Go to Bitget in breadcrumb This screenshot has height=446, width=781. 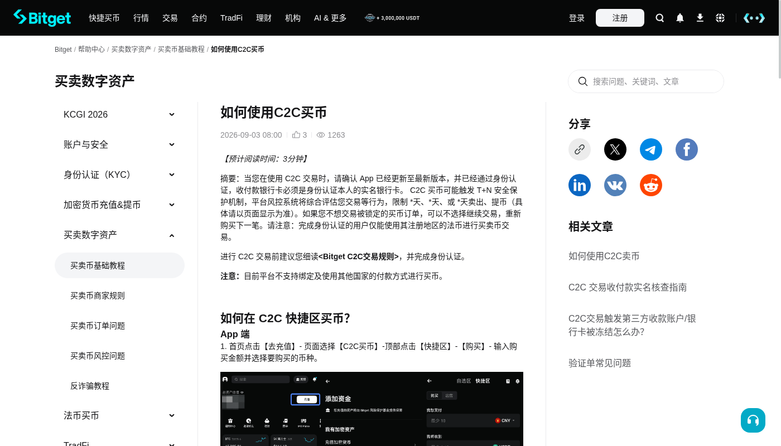(63, 50)
